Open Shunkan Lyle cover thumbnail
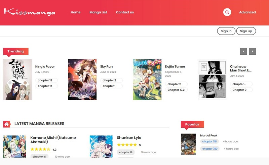This screenshot has width=269, height=165. pyautogui.click(x=101, y=147)
